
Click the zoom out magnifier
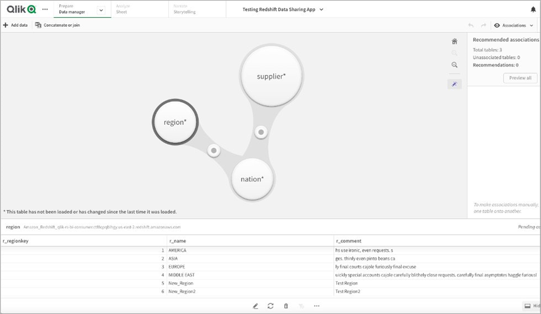point(455,65)
